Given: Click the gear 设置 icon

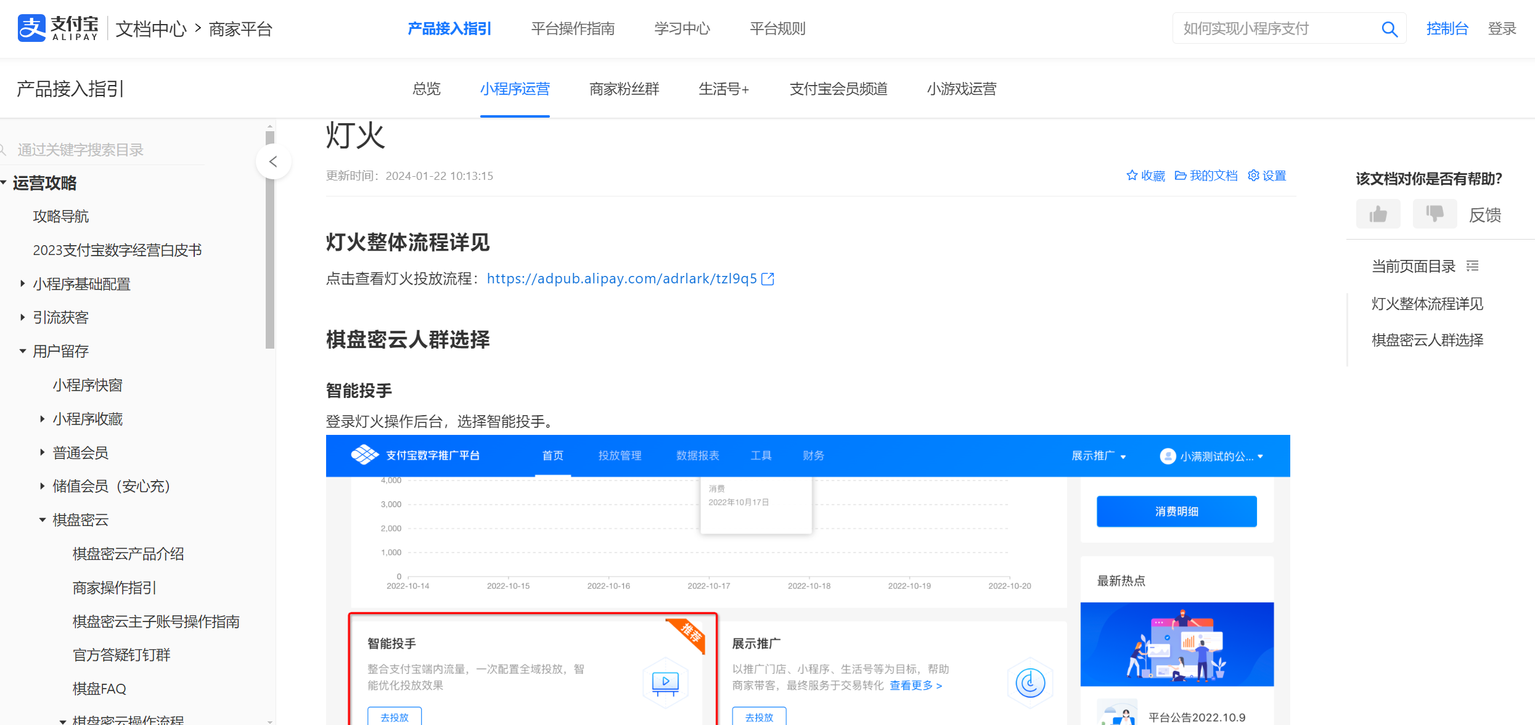Looking at the screenshot, I should pyautogui.click(x=1253, y=176).
